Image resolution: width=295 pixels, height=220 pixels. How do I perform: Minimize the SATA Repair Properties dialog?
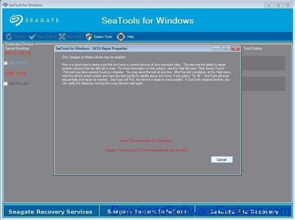click(x=217, y=49)
